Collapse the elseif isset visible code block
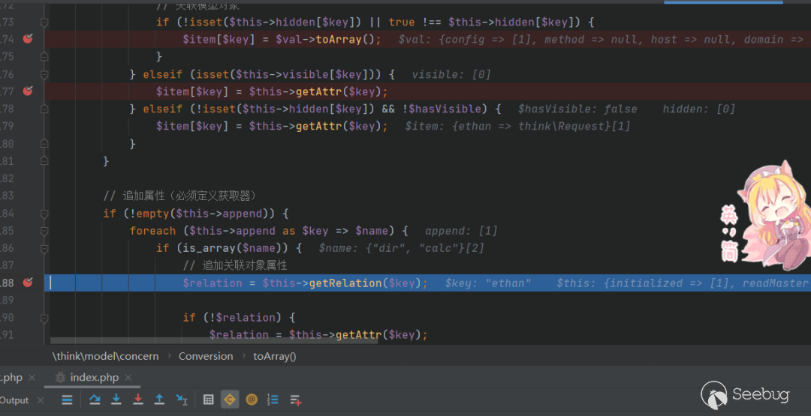This screenshot has width=811, height=416. (x=44, y=75)
